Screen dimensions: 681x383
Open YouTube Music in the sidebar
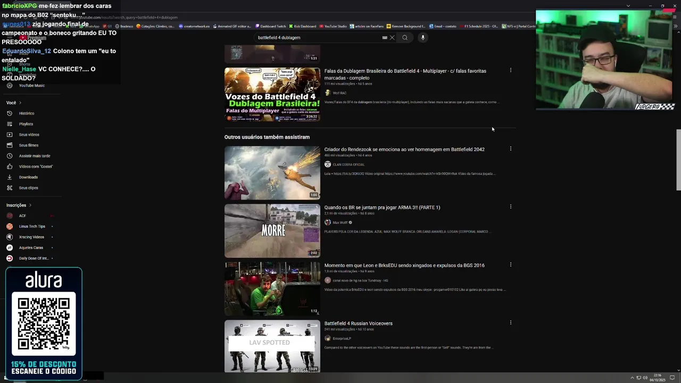[x=31, y=86]
